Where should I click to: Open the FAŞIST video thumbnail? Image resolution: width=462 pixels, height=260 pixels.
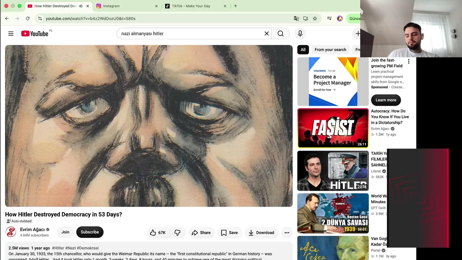tap(333, 128)
